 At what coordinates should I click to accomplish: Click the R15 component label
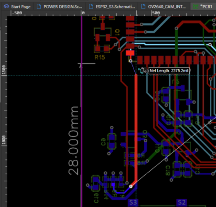pos(100,57)
